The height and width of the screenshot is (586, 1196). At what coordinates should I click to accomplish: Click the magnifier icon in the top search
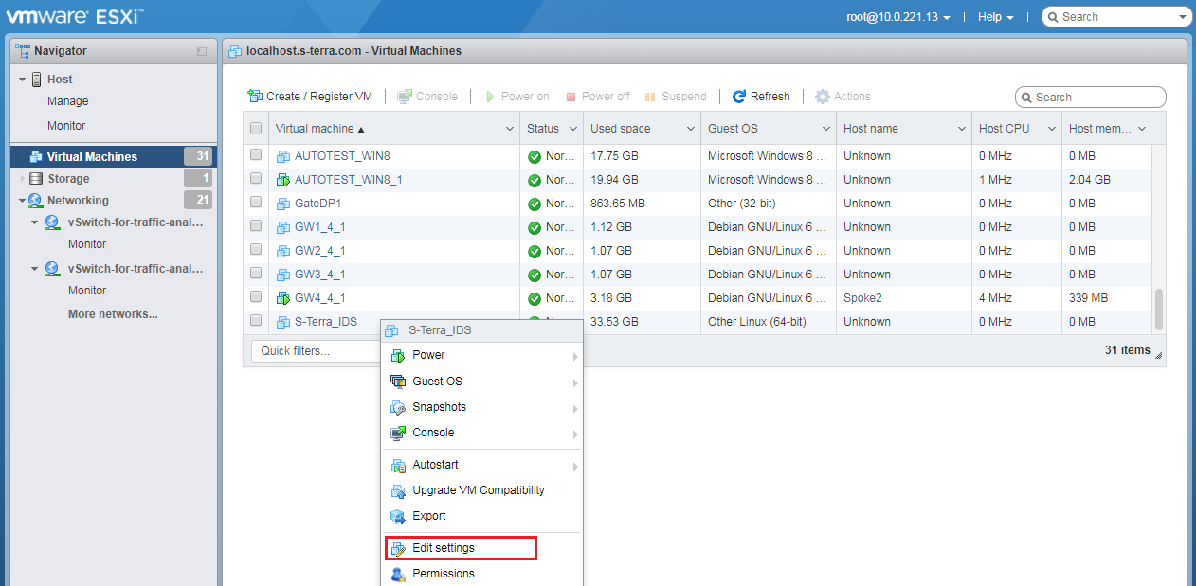[x=1053, y=17]
